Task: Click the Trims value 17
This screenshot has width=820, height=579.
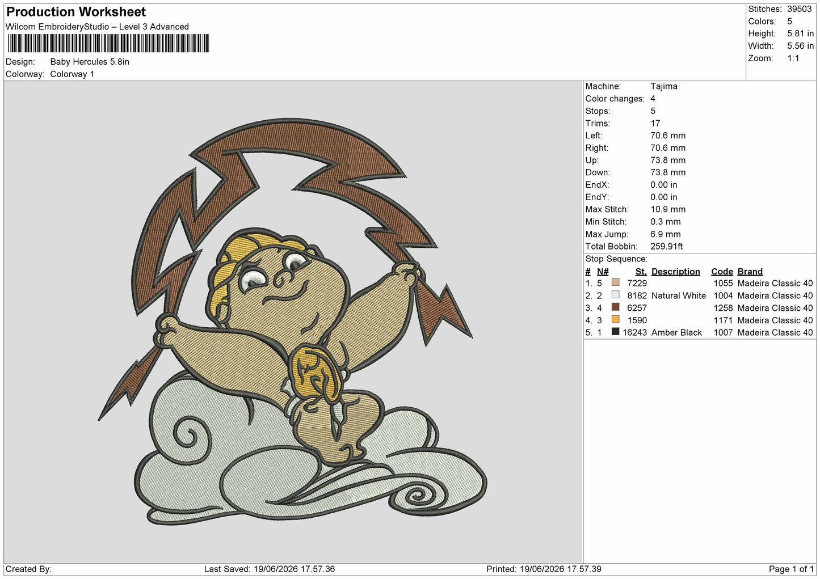Action: 655,124
